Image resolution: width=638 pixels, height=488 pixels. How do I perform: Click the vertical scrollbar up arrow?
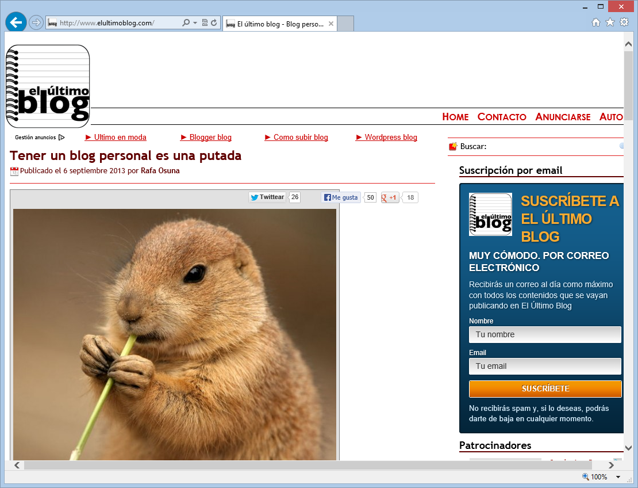628,44
